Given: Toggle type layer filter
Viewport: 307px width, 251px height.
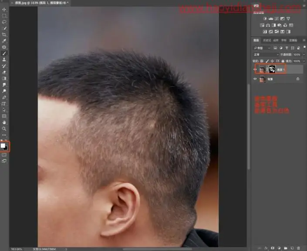Looking at the screenshot, I should [x=287, y=48].
